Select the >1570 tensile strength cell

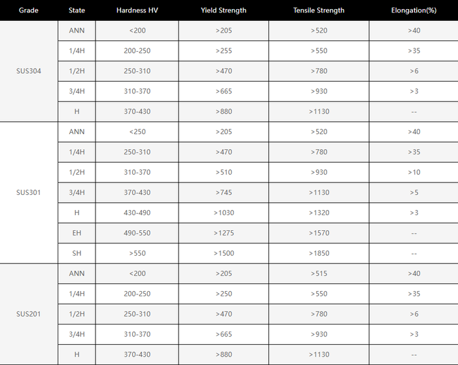319,233
